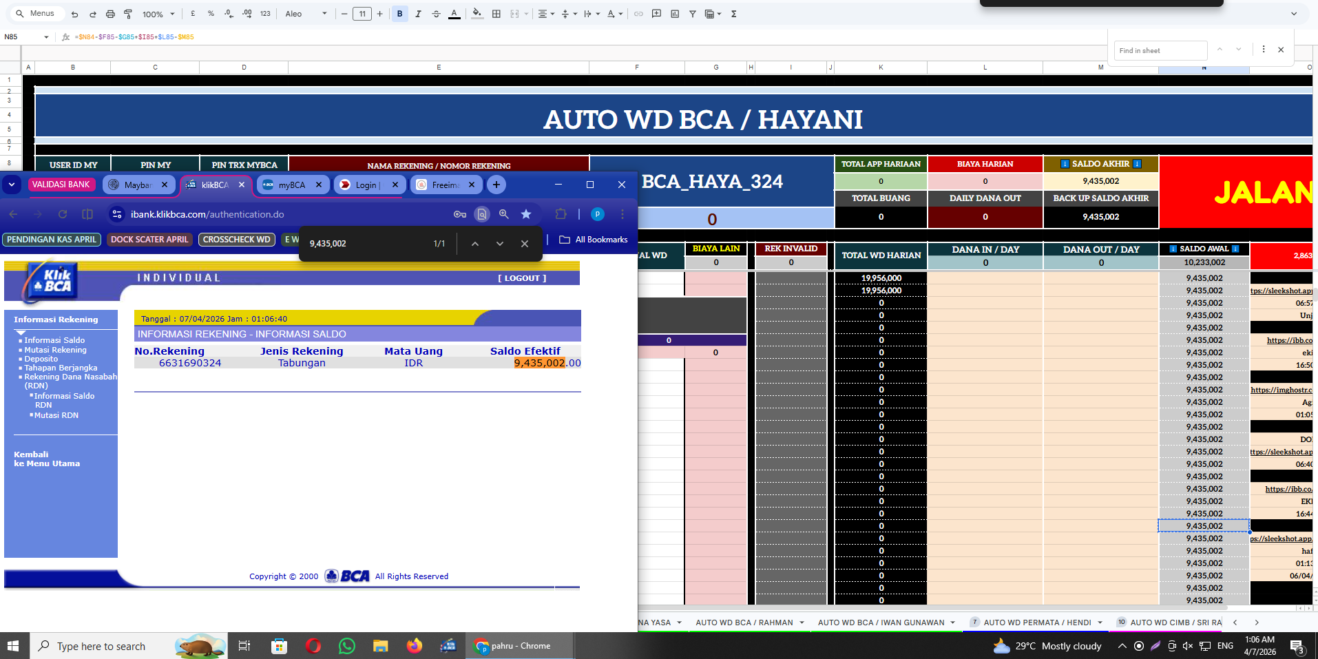This screenshot has width=1318, height=659.
Task: Open the PENDINGAN KAS APRIL bookmark
Action: 52,240
